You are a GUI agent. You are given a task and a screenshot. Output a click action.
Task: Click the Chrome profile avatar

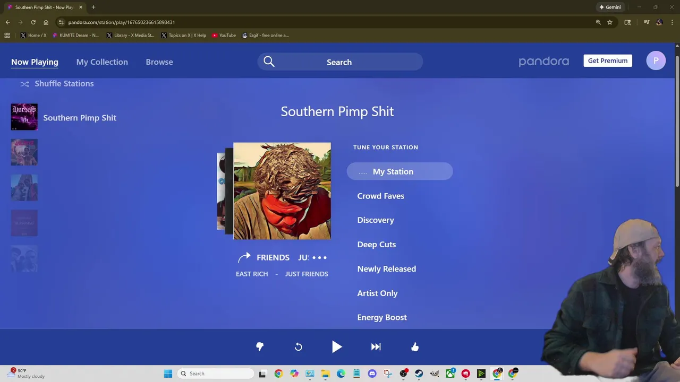point(659,22)
